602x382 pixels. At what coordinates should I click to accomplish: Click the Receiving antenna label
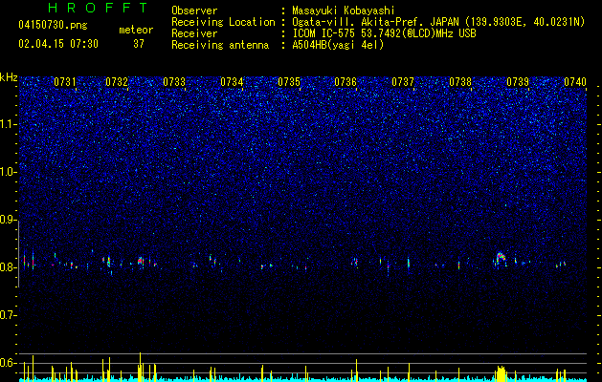click(220, 45)
